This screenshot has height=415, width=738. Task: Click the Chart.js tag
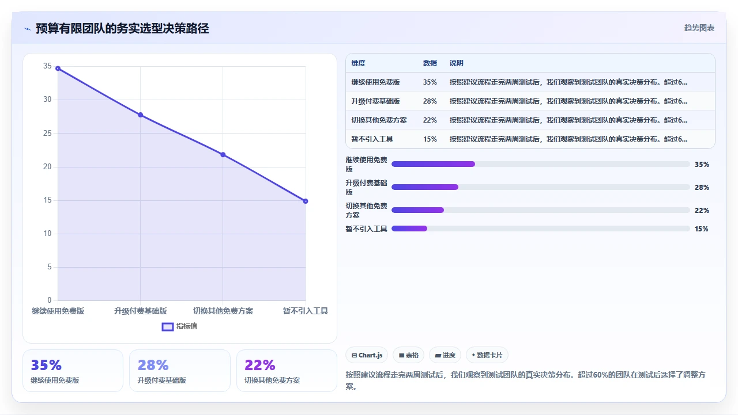pos(367,355)
